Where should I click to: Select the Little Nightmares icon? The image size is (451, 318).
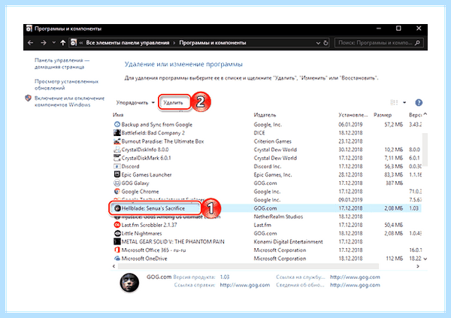pyautogui.click(x=117, y=233)
